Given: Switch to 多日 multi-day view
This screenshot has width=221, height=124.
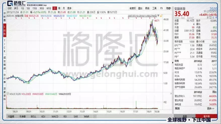Looking at the screenshot, I should point(16,8).
